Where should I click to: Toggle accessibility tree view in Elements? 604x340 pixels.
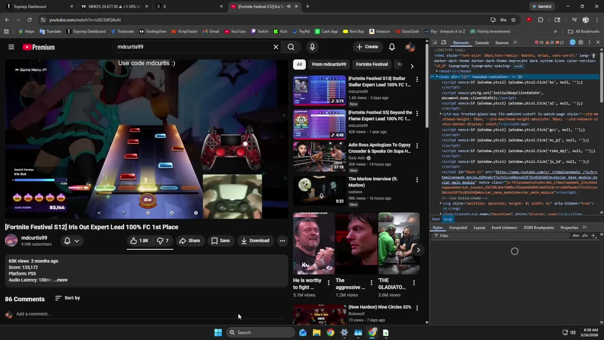(594, 56)
